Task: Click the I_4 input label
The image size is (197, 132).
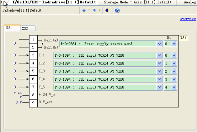Action: click(42, 79)
